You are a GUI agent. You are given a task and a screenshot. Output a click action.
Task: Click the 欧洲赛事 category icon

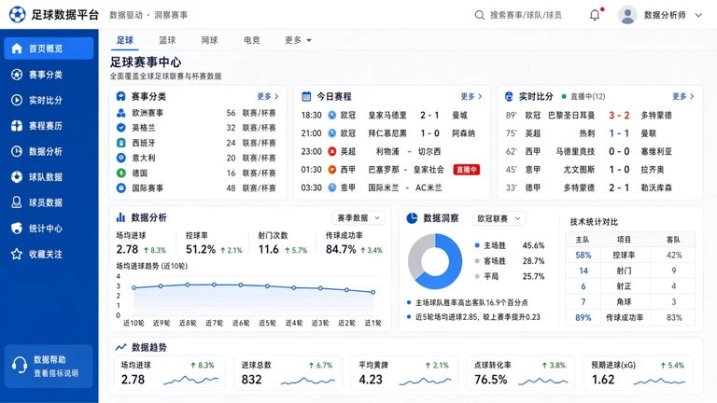[121, 113]
